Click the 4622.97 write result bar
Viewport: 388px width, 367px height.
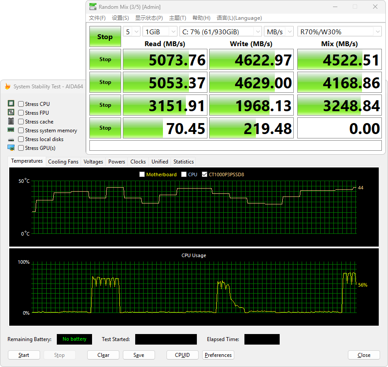click(251, 59)
